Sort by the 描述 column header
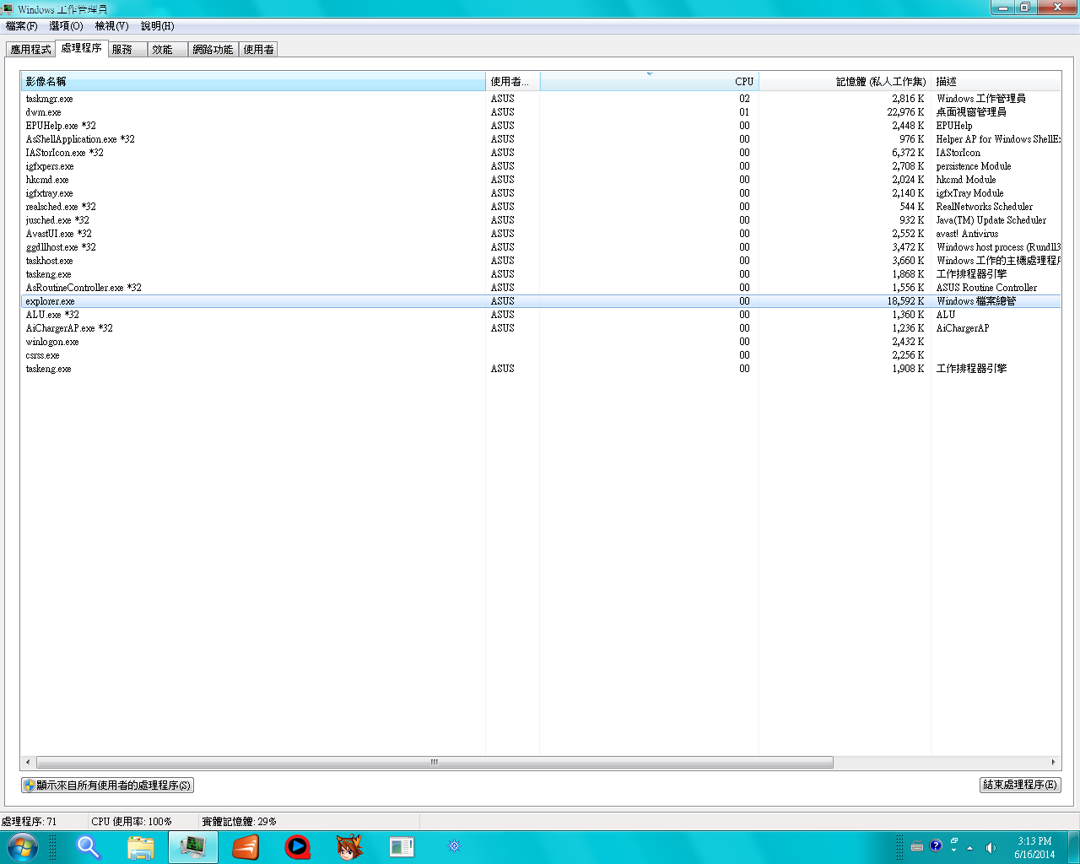The height and width of the screenshot is (864, 1080). (996, 82)
